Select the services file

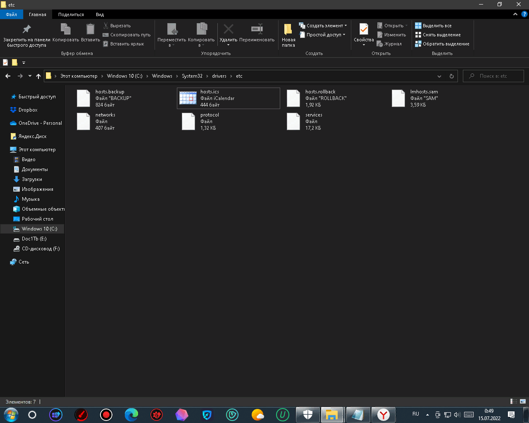point(333,121)
